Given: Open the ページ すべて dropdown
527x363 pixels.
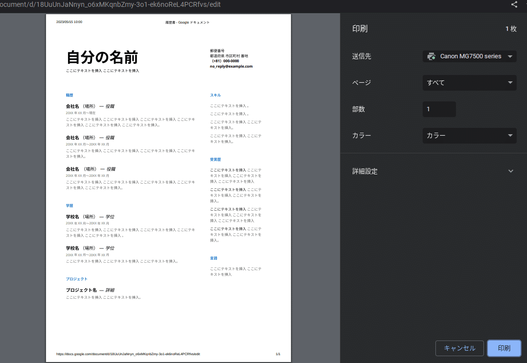Looking at the screenshot, I should tap(469, 83).
